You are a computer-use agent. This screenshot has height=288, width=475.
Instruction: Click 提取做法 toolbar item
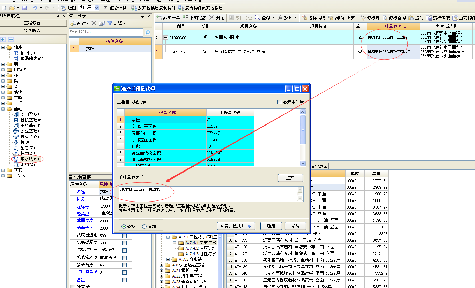438,17
